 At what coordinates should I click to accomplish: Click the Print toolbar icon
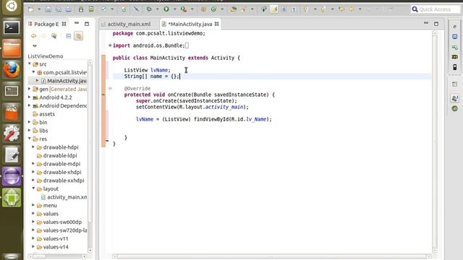click(x=69, y=9)
